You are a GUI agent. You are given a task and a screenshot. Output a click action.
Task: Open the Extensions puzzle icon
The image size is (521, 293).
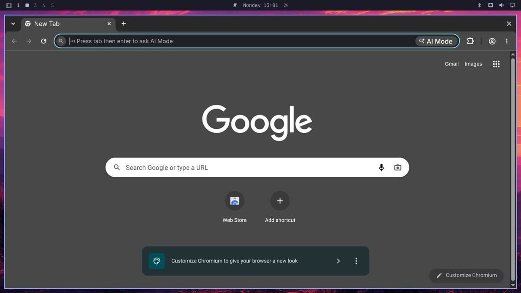pos(470,41)
